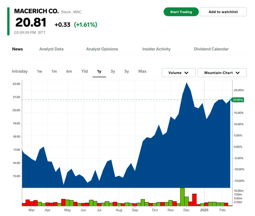The image size is (255, 216).
Task: Click Add to watchlist button
Action: tap(223, 12)
